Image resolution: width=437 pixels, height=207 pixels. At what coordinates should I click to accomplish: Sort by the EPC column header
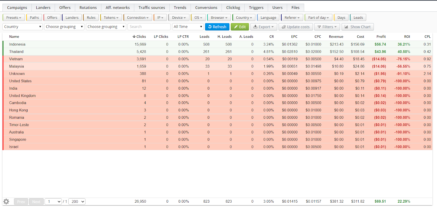click(x=294, y=36)
